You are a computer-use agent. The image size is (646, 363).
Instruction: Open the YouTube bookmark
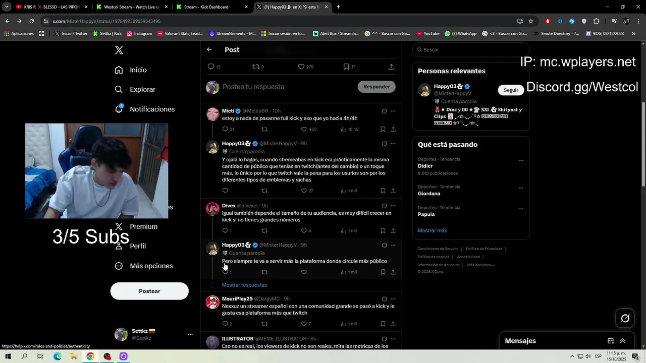427,33
